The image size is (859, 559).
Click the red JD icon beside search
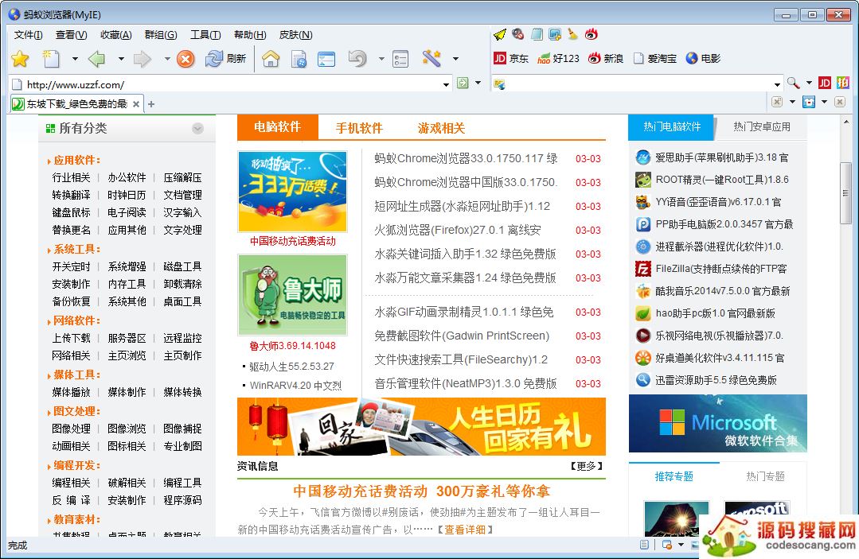(x=824, y=83)
